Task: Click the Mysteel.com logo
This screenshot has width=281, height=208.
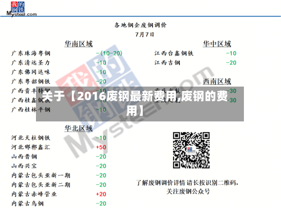Action: (21, 9)
